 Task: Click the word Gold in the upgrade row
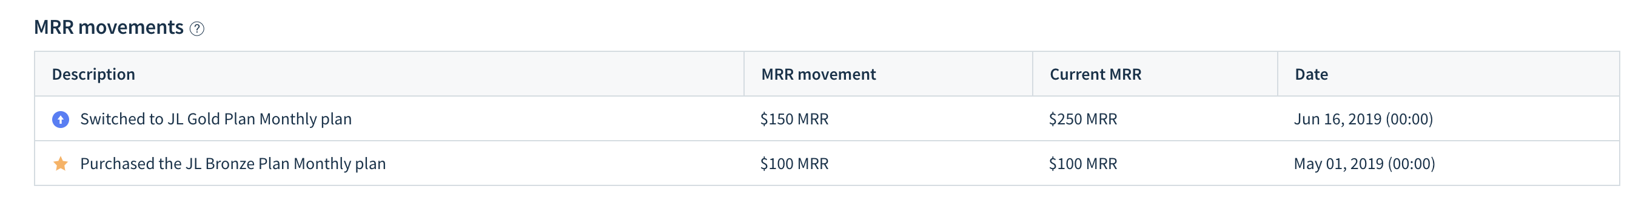point(201,119)
